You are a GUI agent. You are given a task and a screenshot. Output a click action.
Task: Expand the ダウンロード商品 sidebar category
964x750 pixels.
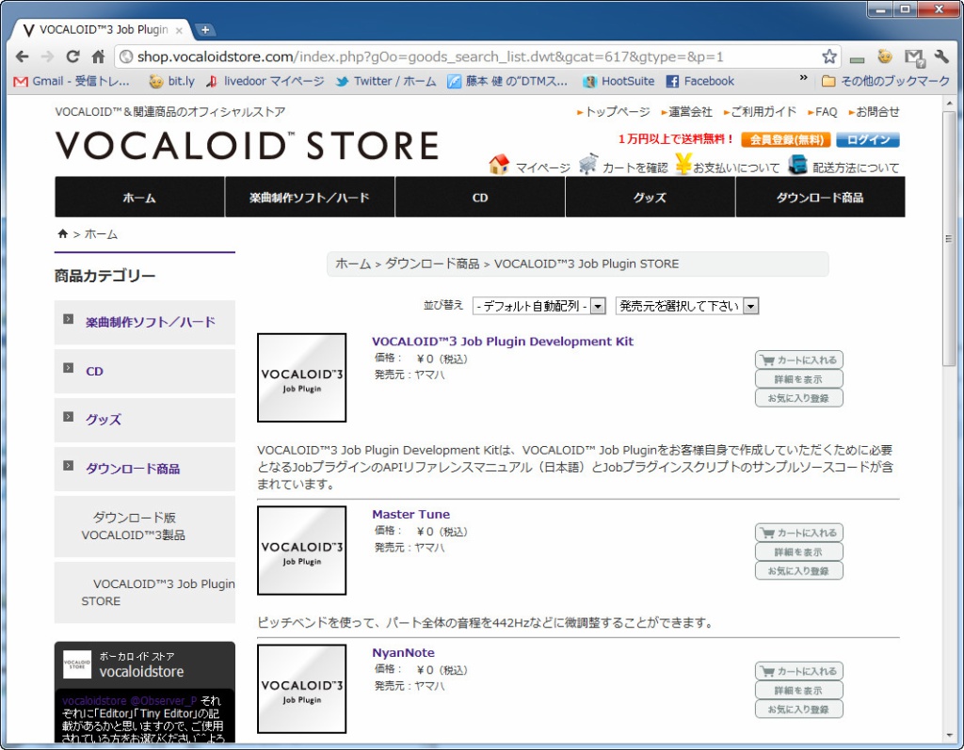coord(144,469)
